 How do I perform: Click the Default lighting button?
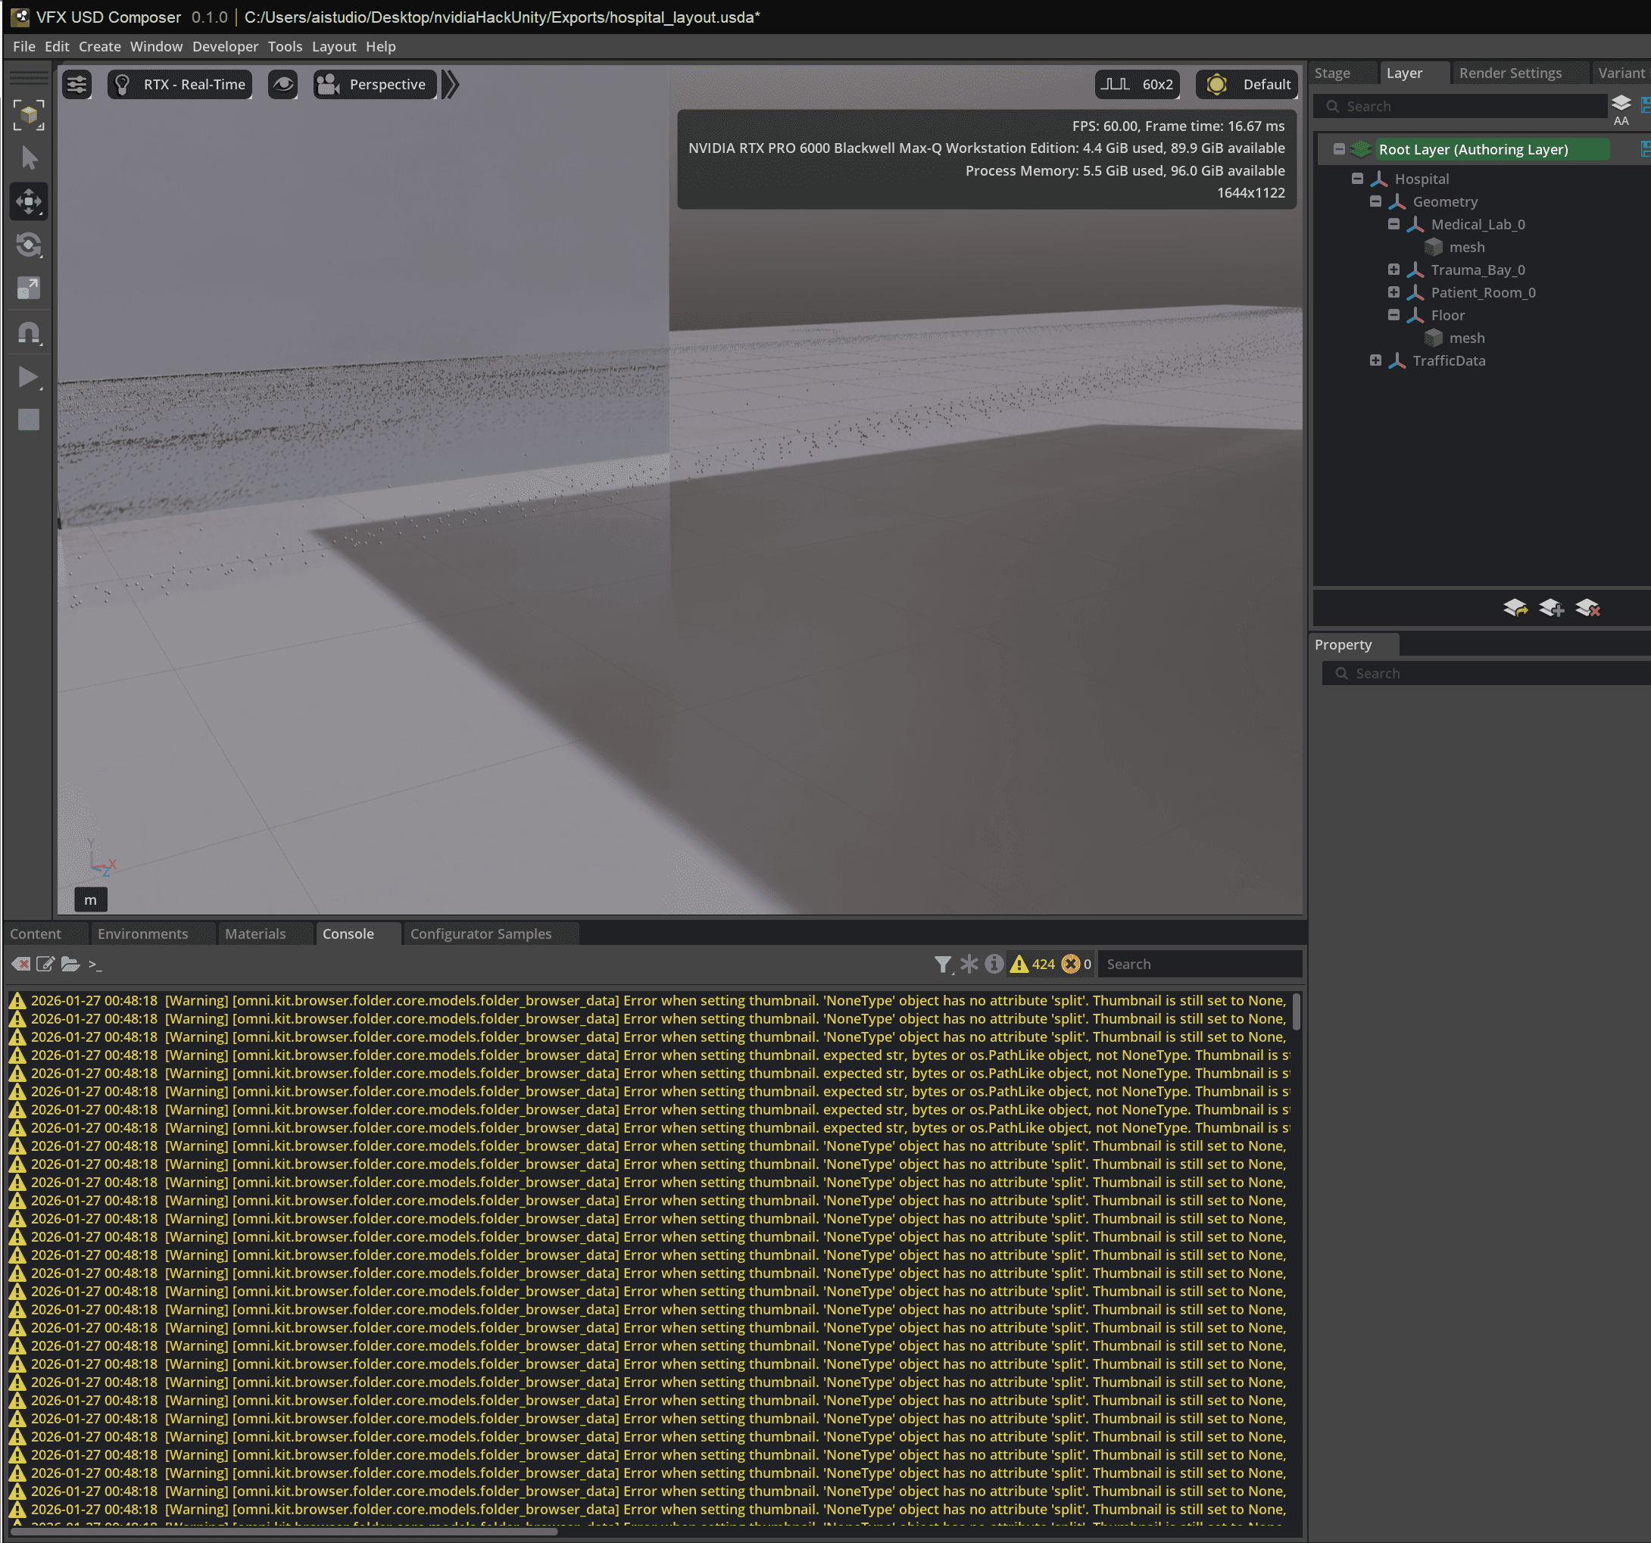click(x=1247, y=85)
